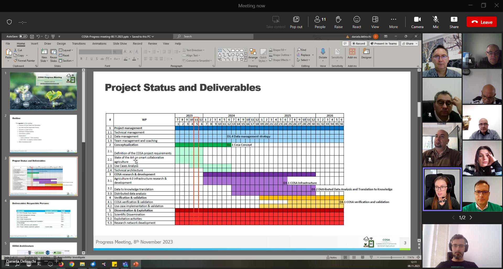503x269 pixels.
Task: Open the View layout options
Action: [x=375, y=20]
